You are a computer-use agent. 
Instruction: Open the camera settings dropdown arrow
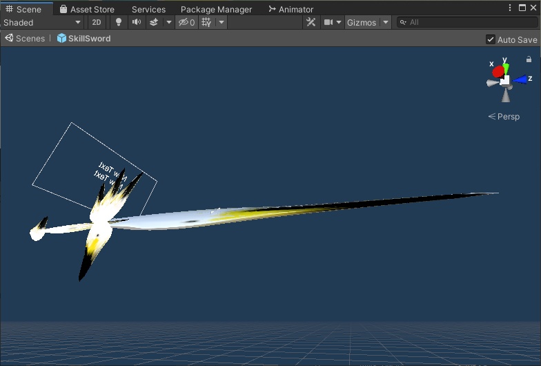(339, 22)
